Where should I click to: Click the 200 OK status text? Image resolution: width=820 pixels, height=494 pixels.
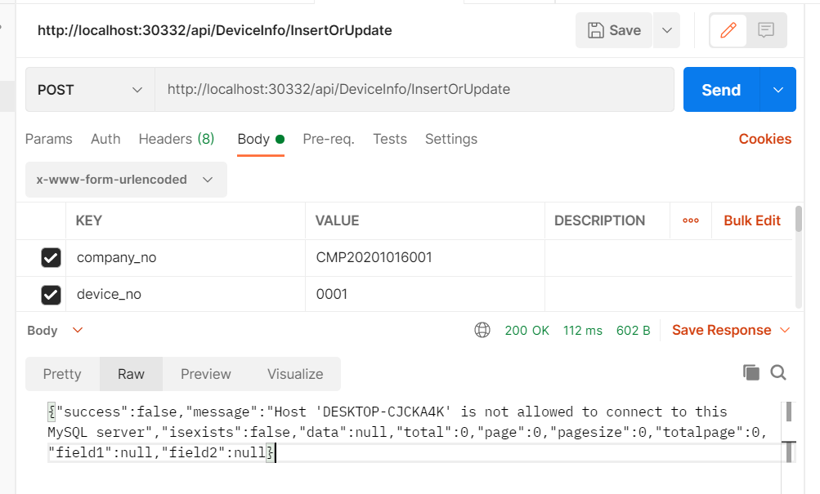[527, 331]
